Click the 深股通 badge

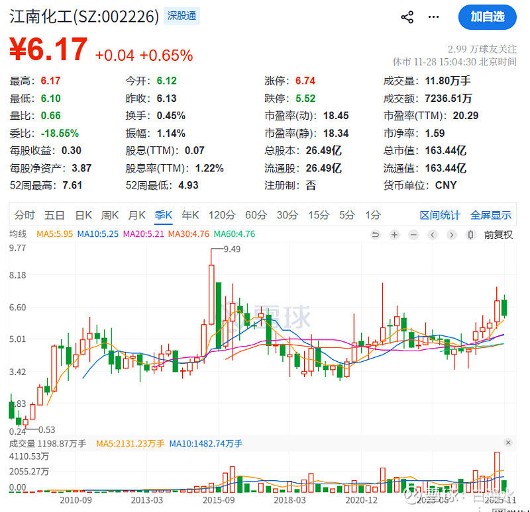[x=182, y=16]
